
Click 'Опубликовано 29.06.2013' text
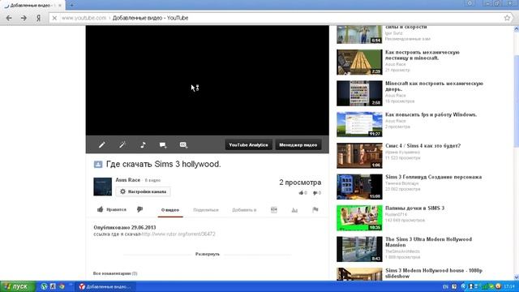[124, 227]
